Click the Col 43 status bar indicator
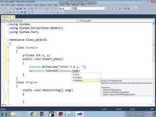156x117 pixels. point(118,109)
